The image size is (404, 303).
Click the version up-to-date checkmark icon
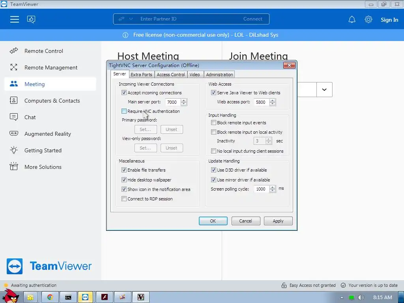pos(343,285)
